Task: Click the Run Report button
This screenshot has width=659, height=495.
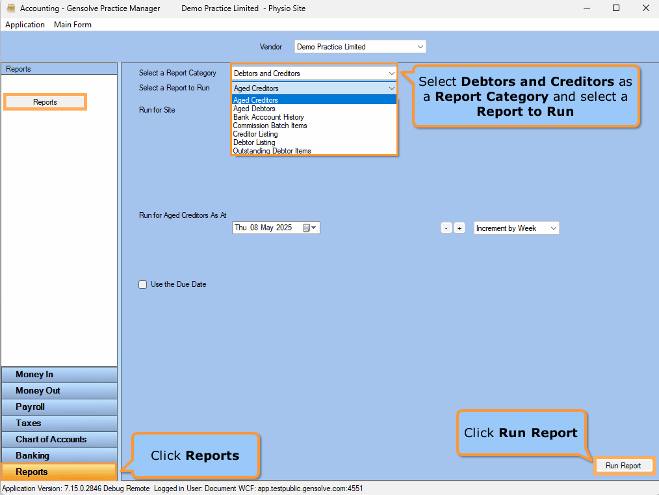Action: click(x=623, y=466)
